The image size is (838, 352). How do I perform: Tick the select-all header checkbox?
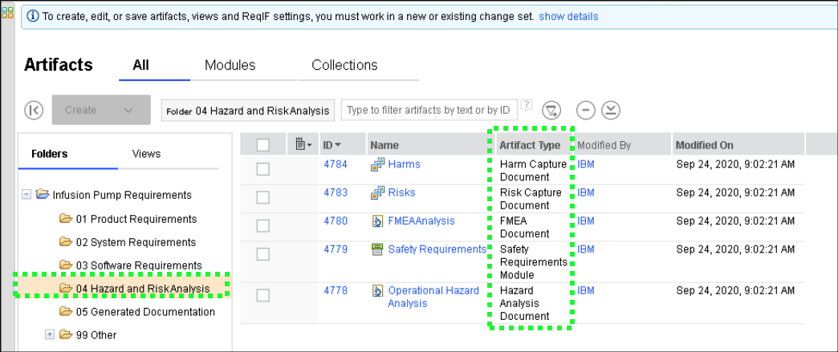[263, 145]
